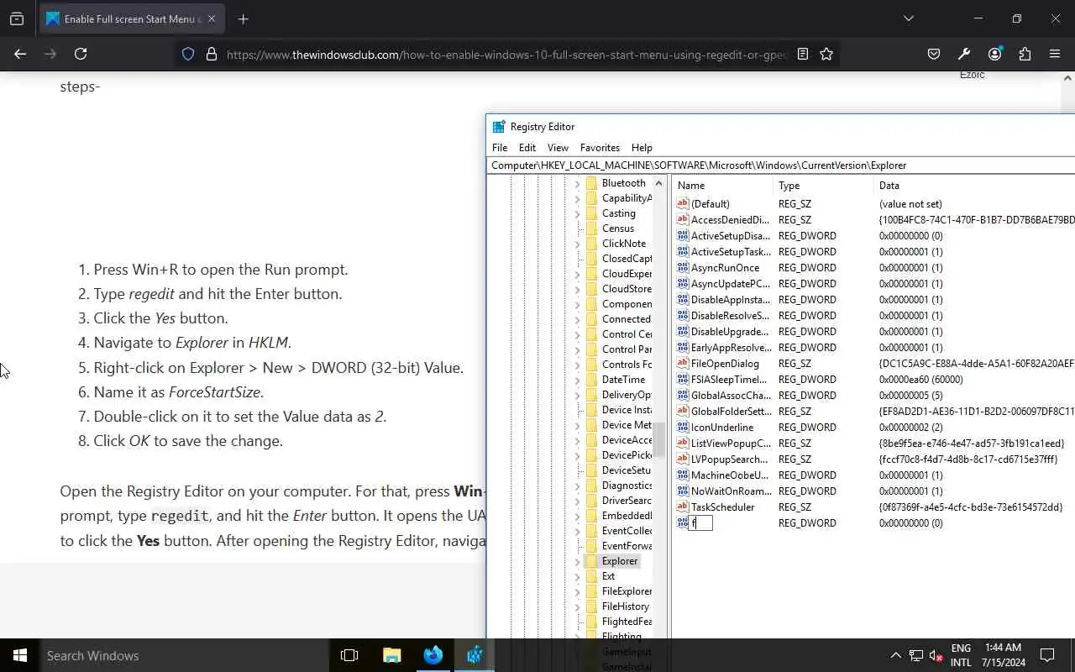Open the developer tools wrench icon
Image resolution: width=1075 pixels, height=672 pixels.
pyautogui.click(x=964, y=54)
